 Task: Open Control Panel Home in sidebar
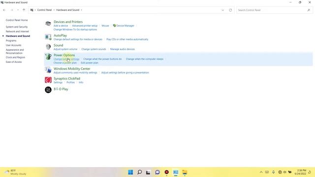coord(17,20)
